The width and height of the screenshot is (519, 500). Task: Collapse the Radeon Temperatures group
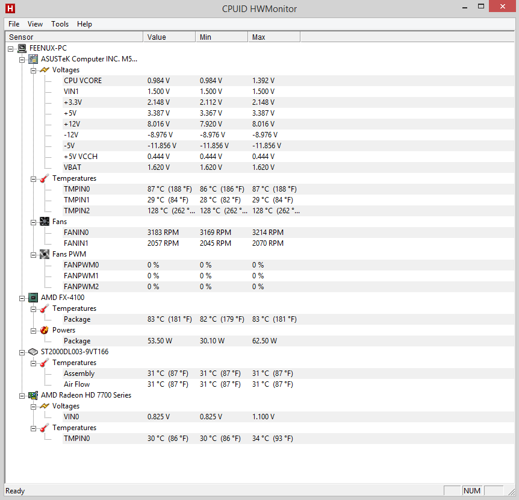pyautogui.click(x=34, y=428)
